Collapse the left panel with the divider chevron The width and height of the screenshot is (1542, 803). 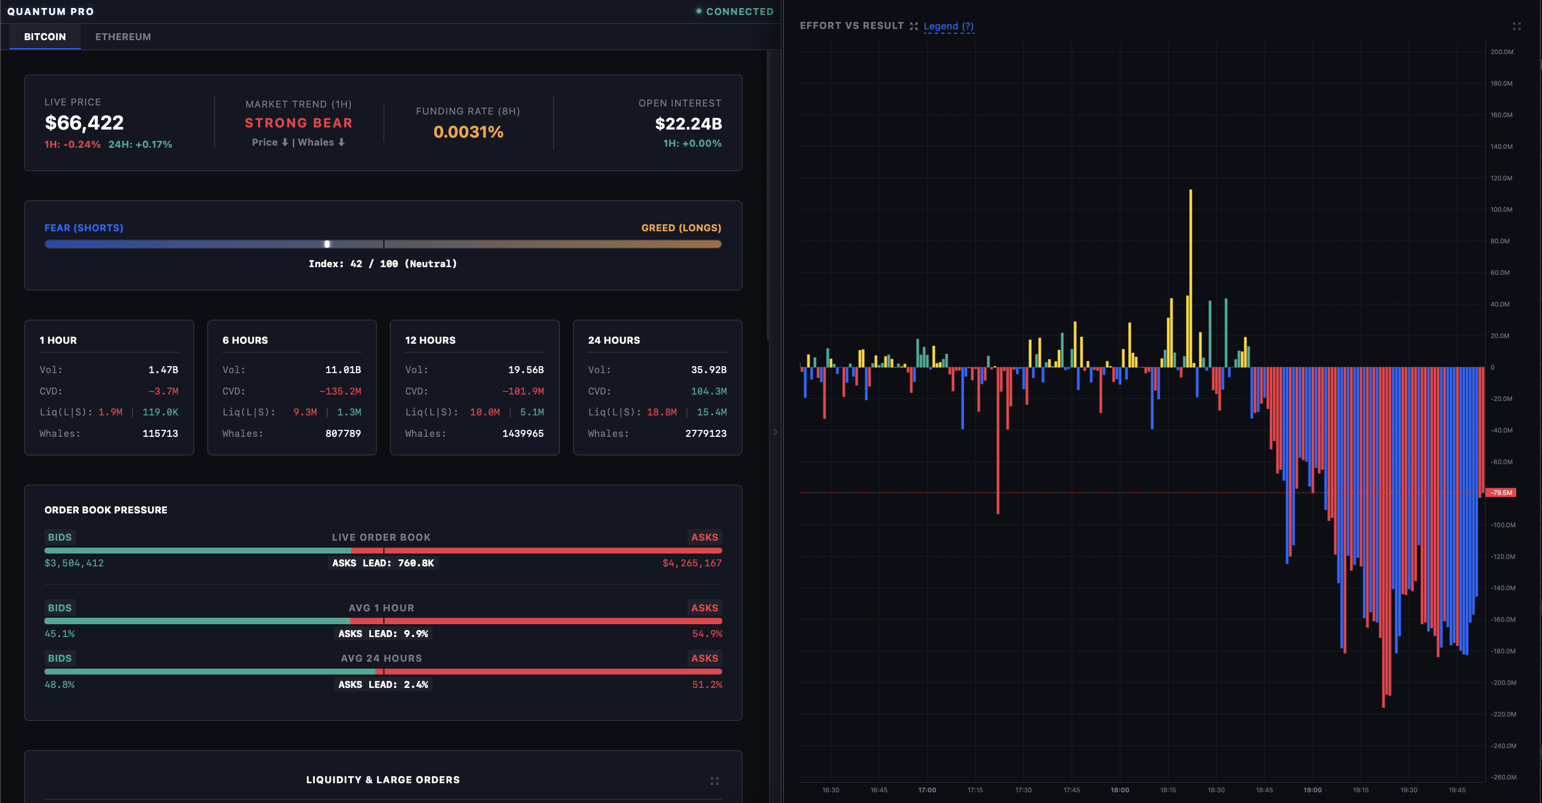point(775,432)
